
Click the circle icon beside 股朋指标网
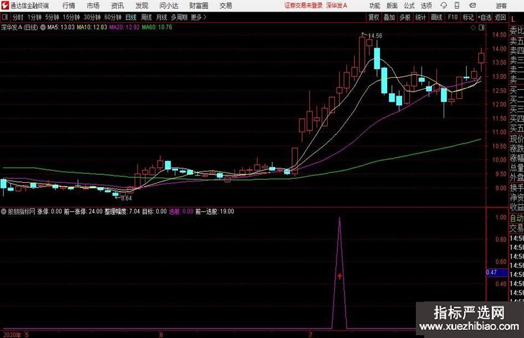point(4,211)
